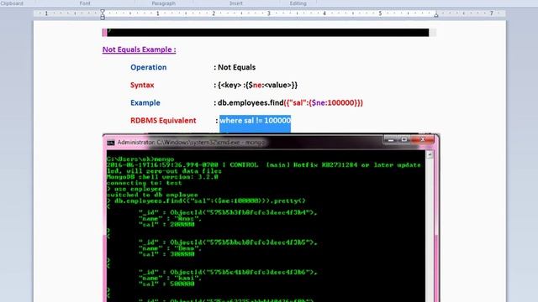
Task: Click the 'sal : 200000' output line
Action: 166,224
